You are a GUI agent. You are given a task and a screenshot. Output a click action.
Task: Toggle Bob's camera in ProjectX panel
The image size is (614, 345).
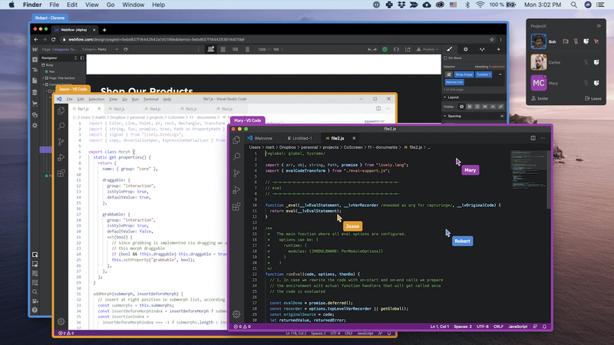[566, 41]
